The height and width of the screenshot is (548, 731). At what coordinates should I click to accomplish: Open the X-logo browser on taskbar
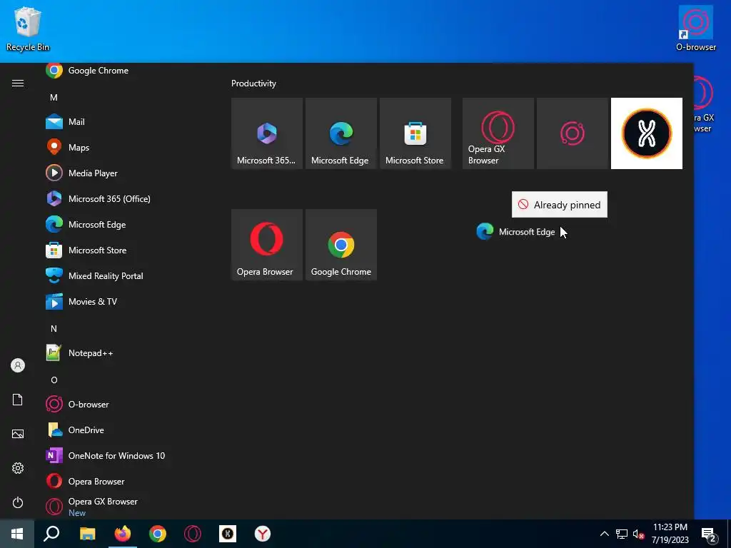[228, 534]
